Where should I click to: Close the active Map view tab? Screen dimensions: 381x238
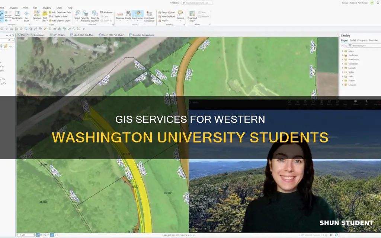(x=28, y=35)
